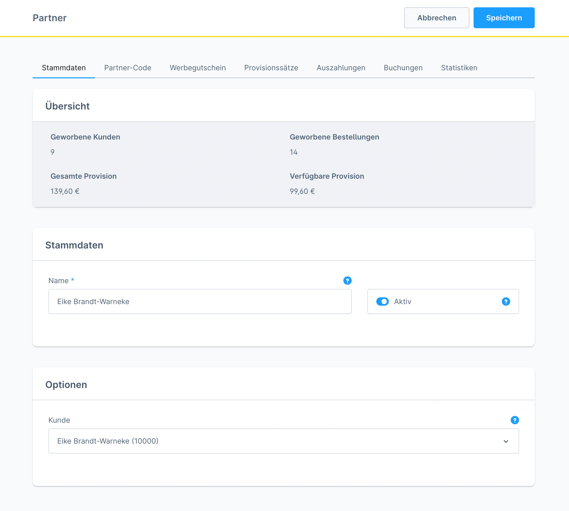Viewport: 569px width, 511px height.
Task: Go to the Buchungen tab
Action: 403,68
